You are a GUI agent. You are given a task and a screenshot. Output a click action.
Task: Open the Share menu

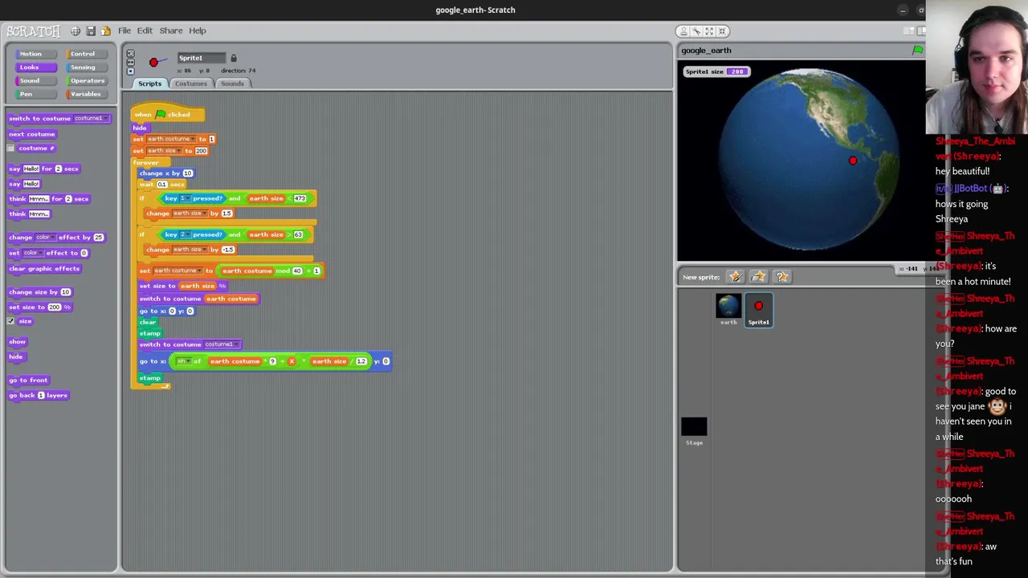170,31
